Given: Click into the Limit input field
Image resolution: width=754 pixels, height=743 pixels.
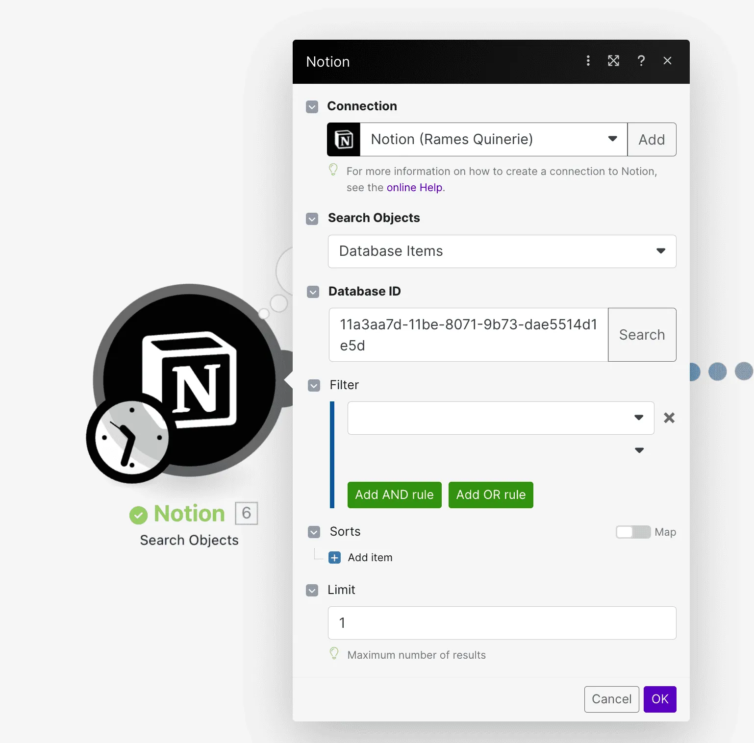Looking at the screenshot, I should coord(502,623).
